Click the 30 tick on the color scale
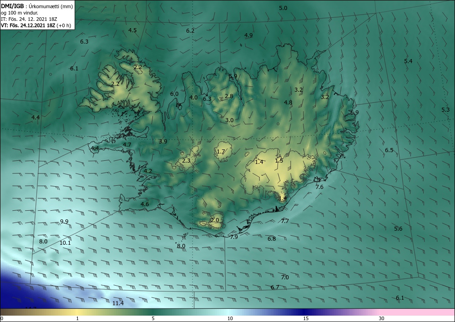This screenshot has width=455, height=322. click(382, 319)
